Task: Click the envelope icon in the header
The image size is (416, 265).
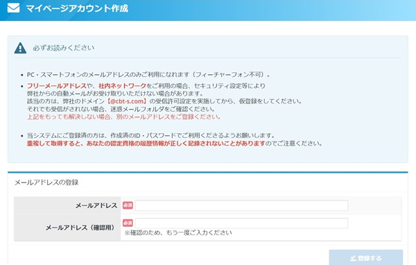Action: [x=14, y=8]
